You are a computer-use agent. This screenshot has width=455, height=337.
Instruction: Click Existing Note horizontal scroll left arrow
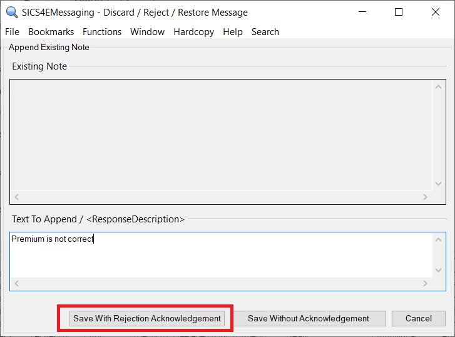(x=17, y=197)
